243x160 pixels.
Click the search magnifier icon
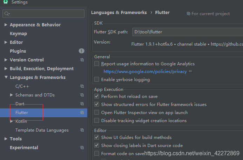click(7, 14)
